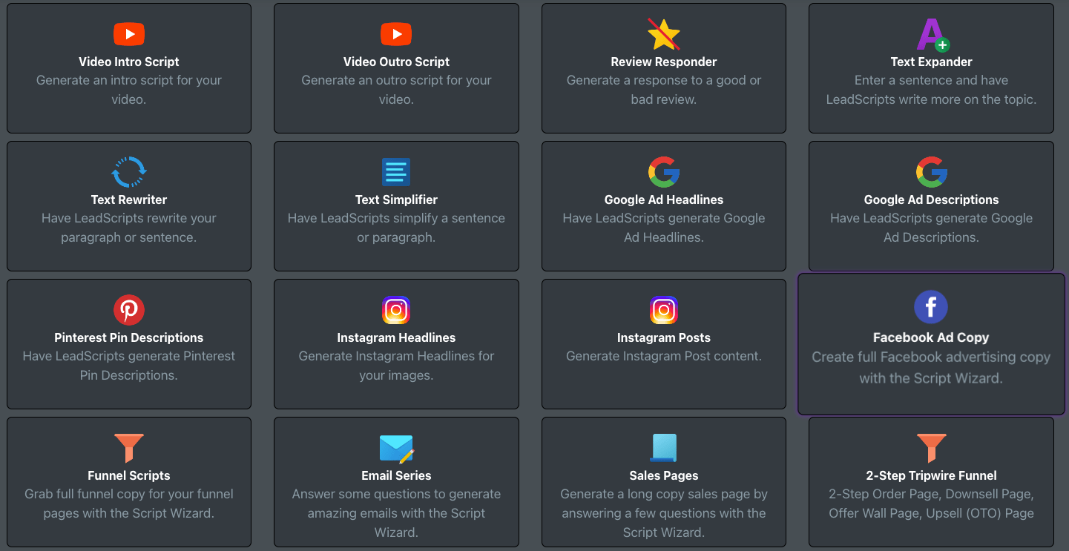Click the circular arrows icon on Text Rewriter

(128, 171)
